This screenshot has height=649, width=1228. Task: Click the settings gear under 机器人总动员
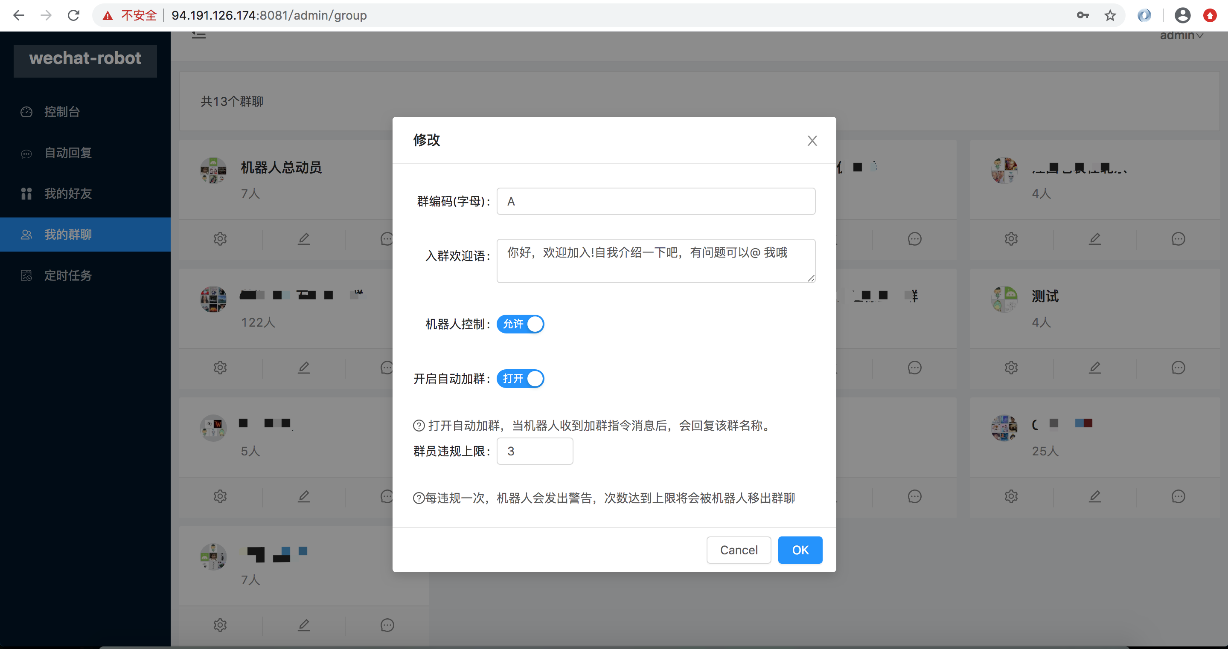pyautogui.click(x=220, y=239)
